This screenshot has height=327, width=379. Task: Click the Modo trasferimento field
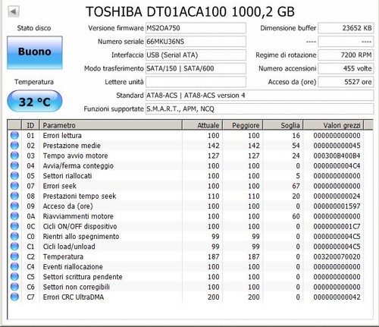pyautogui.click(x=196, y=68)
